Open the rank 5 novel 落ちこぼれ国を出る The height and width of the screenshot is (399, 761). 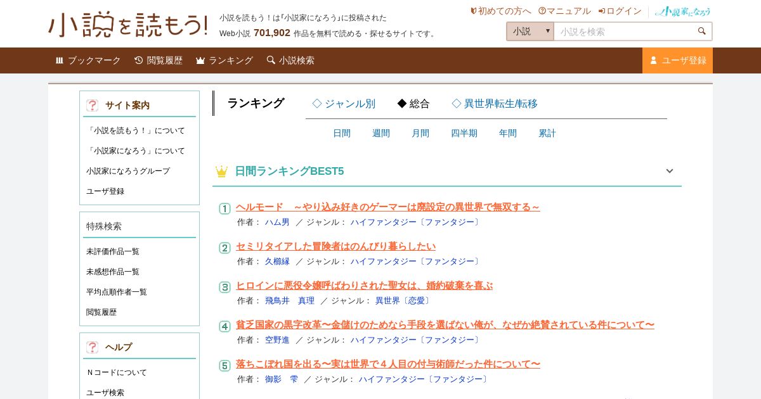[388, 364]
